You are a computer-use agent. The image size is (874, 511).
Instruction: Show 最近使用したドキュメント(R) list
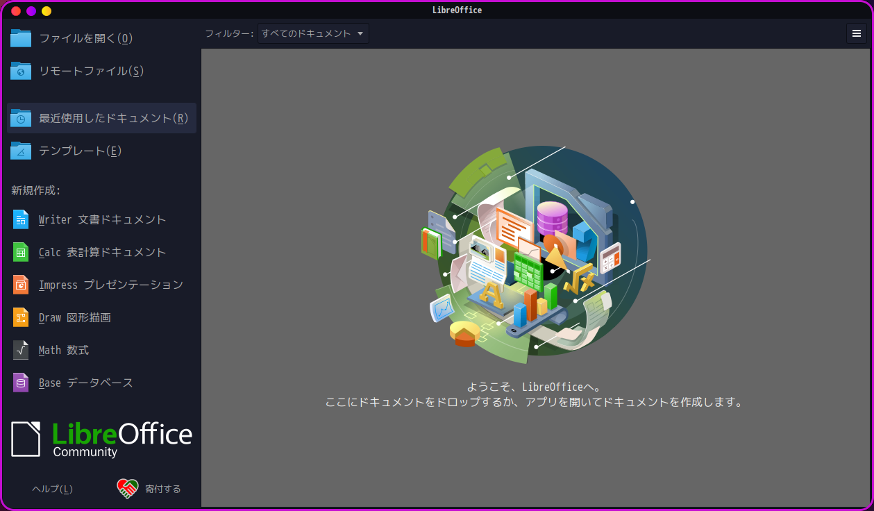101,118
